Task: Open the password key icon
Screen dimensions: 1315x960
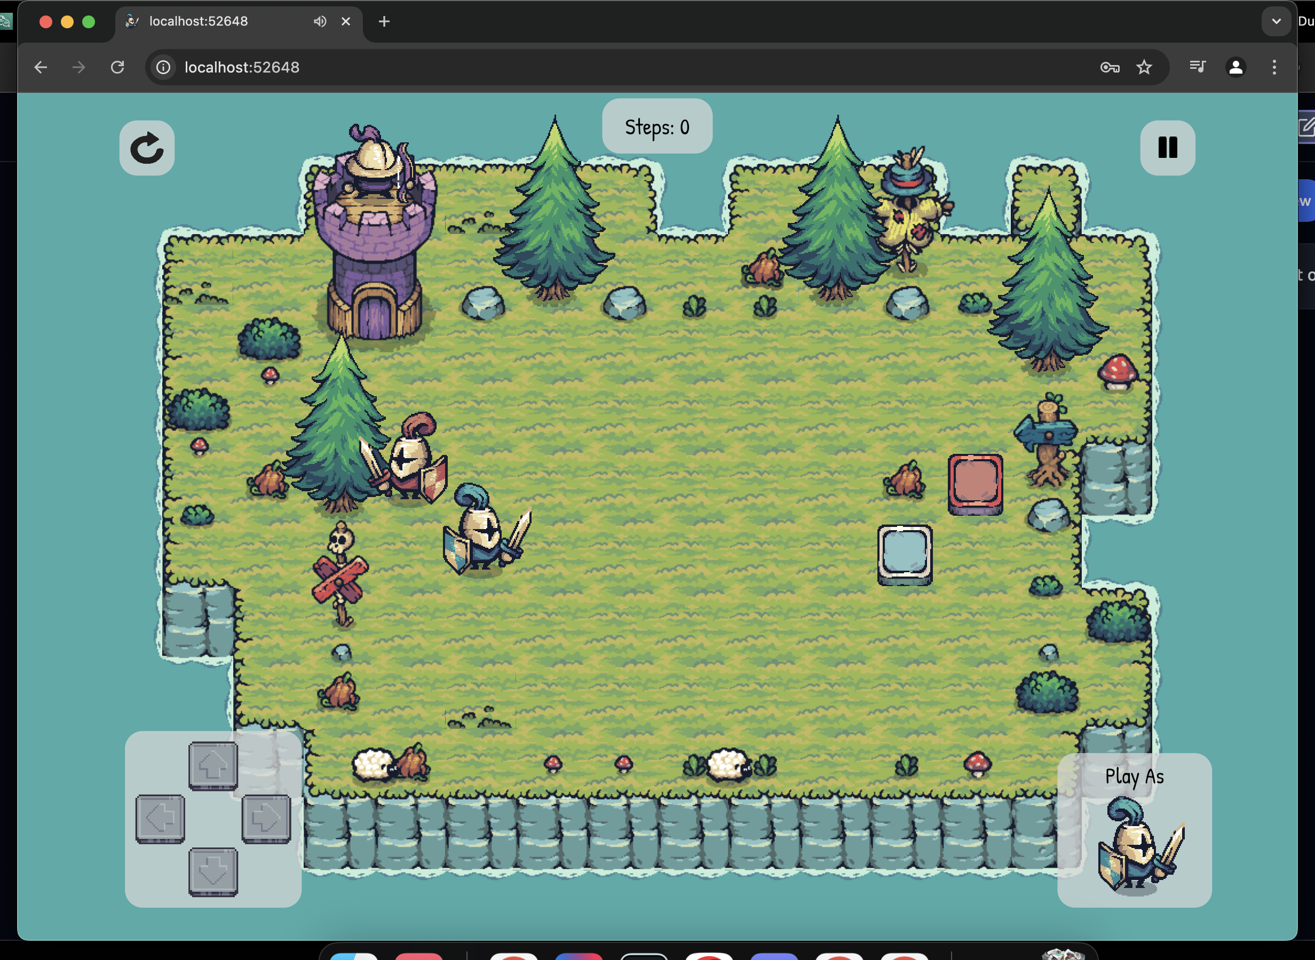Action: tap(1109, 67)
